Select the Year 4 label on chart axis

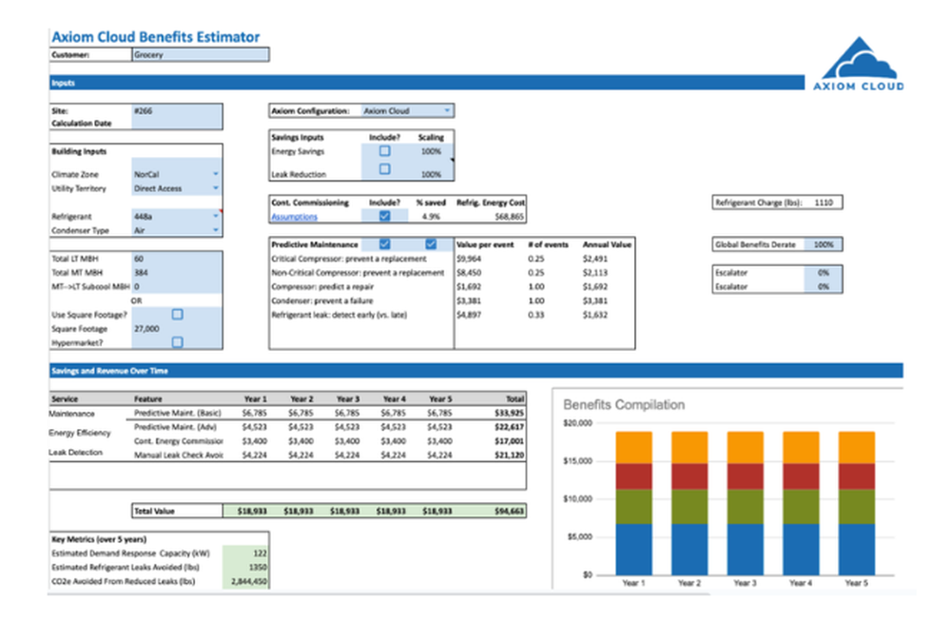[801, 583]
